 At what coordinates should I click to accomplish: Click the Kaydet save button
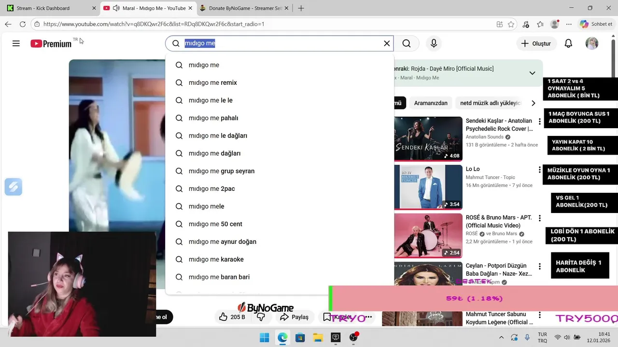click(337, 317)
